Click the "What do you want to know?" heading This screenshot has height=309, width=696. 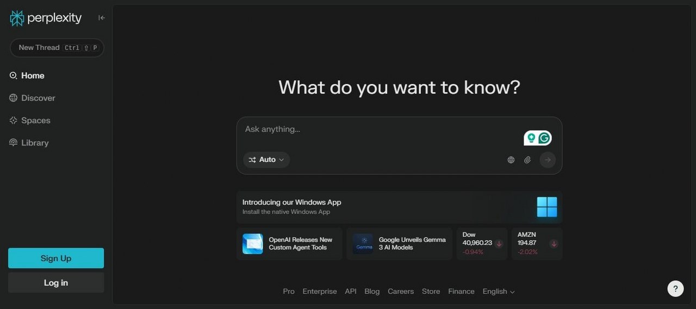click(x=399, y=87)
